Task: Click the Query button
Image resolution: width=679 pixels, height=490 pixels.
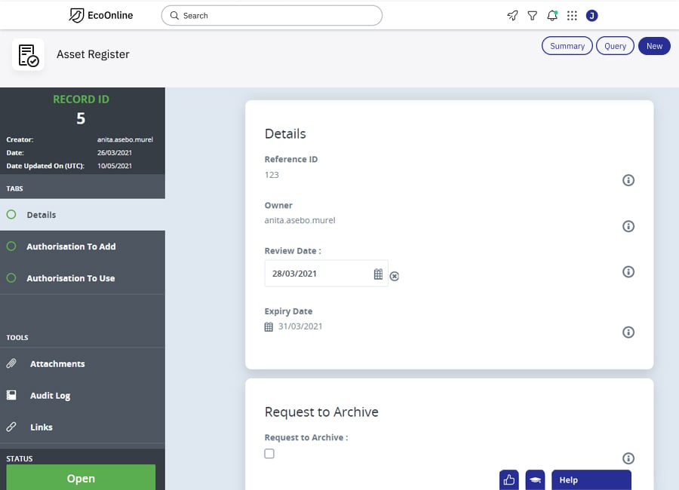Action: point(615,46)
